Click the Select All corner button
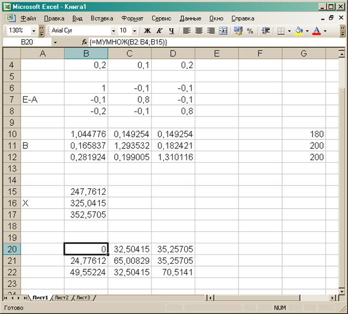The height and width of the screenshot is (314, 348). [12, 54]
